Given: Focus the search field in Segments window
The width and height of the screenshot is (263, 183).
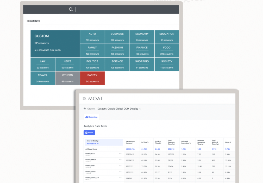Looking at the screenshot, I should 127,9.
